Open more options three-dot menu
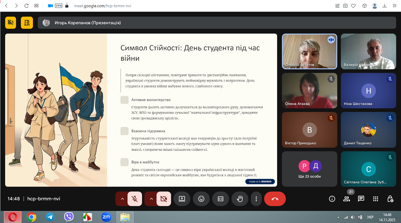The image size is (401, 223). 256,199
